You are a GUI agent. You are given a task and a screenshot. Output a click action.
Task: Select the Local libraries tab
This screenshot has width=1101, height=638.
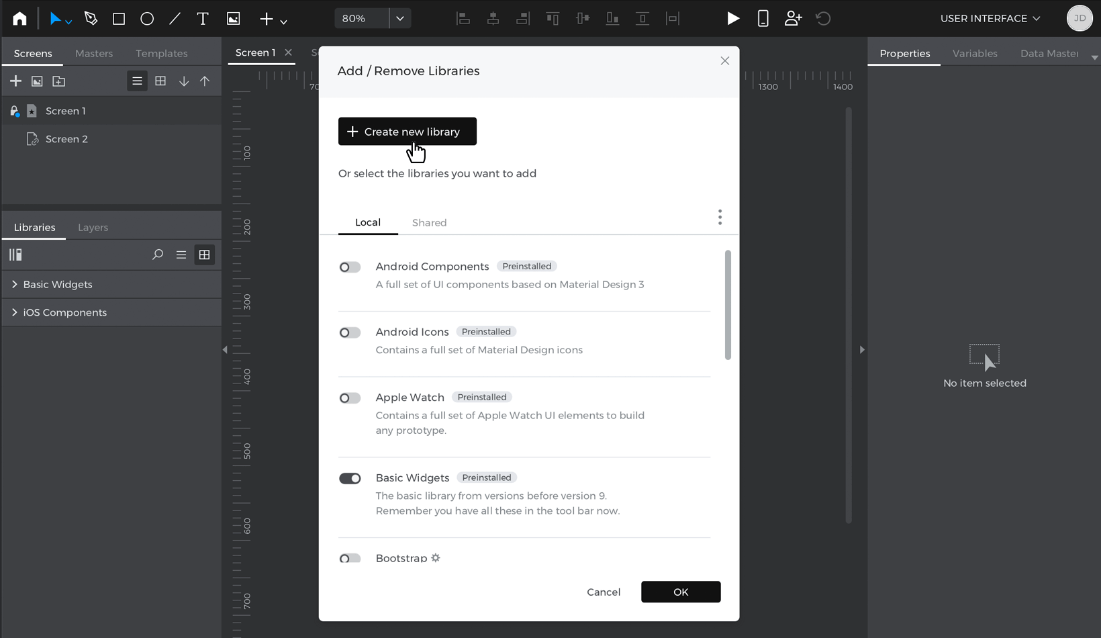tap(368, 222)
